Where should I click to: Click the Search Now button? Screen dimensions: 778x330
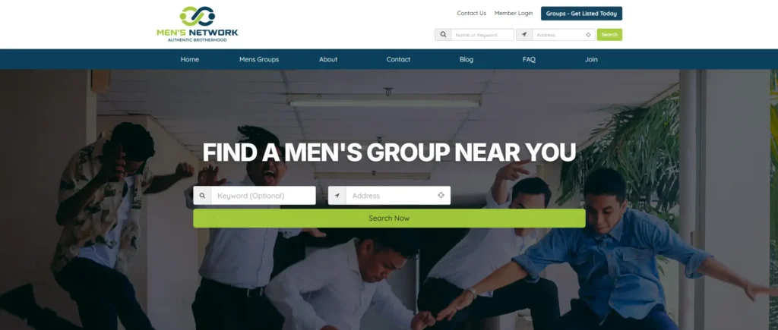point(389,218)
